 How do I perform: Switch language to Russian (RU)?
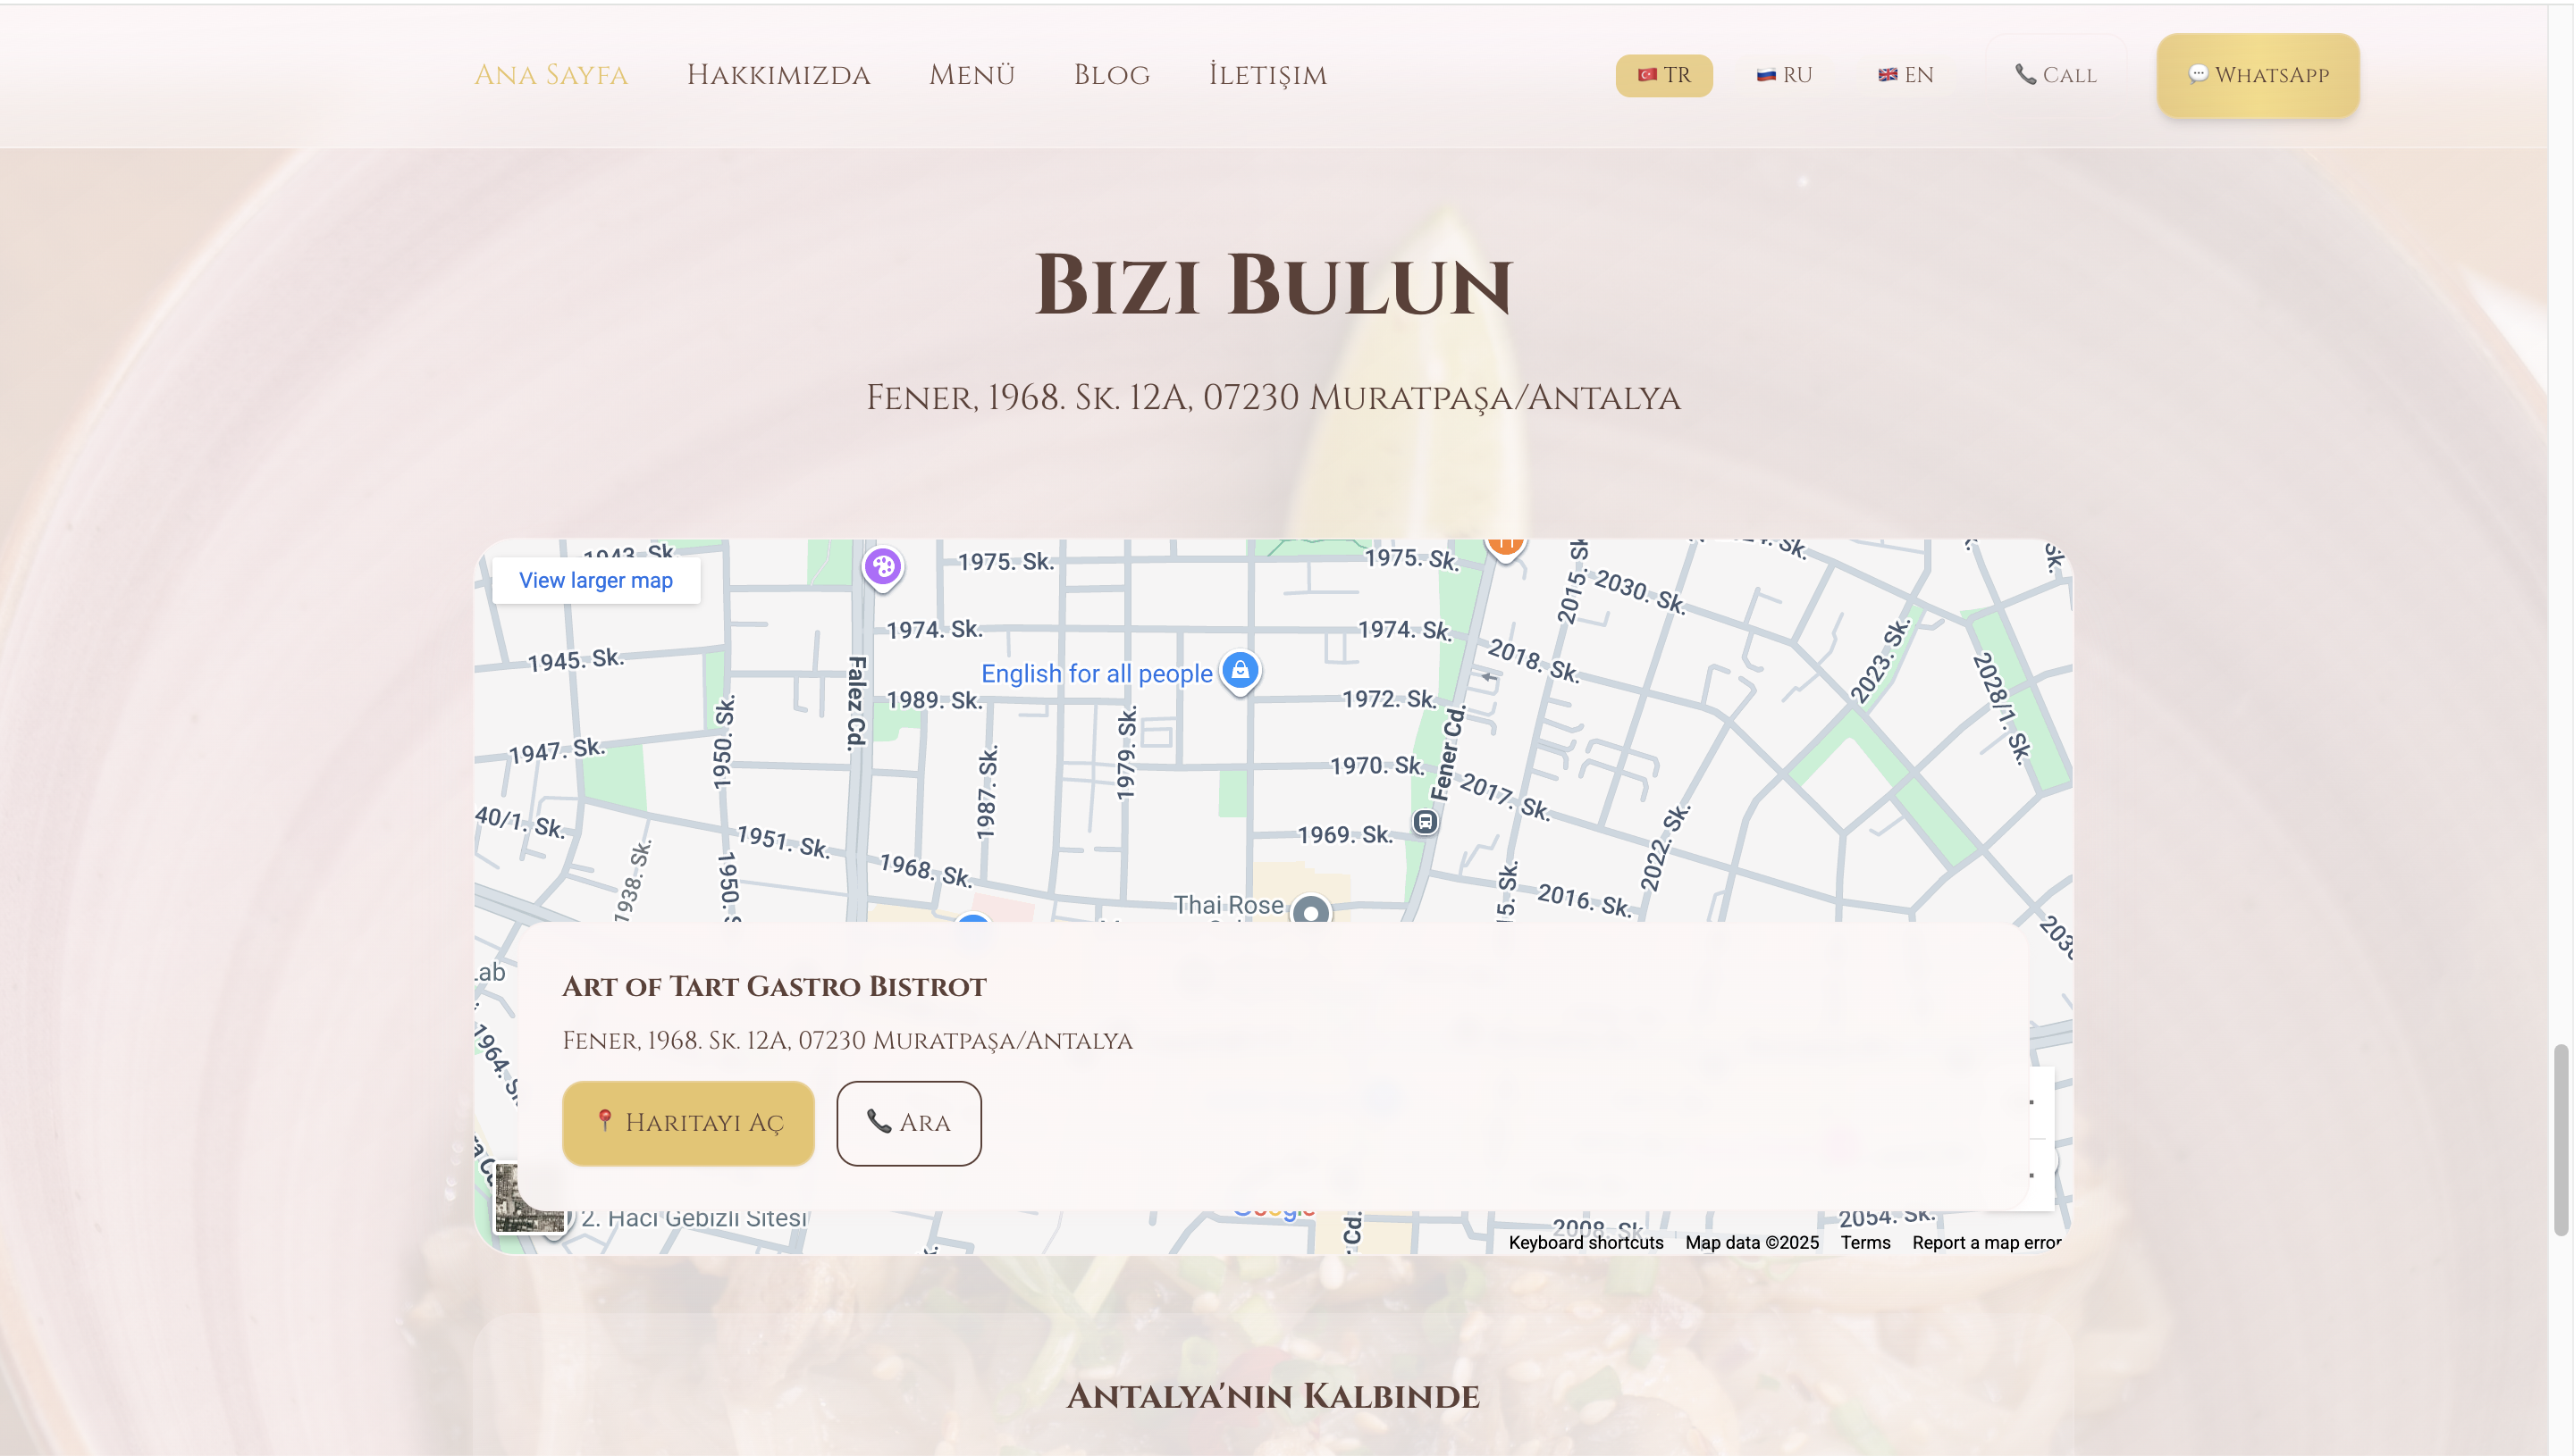[x=1784, y=75]
